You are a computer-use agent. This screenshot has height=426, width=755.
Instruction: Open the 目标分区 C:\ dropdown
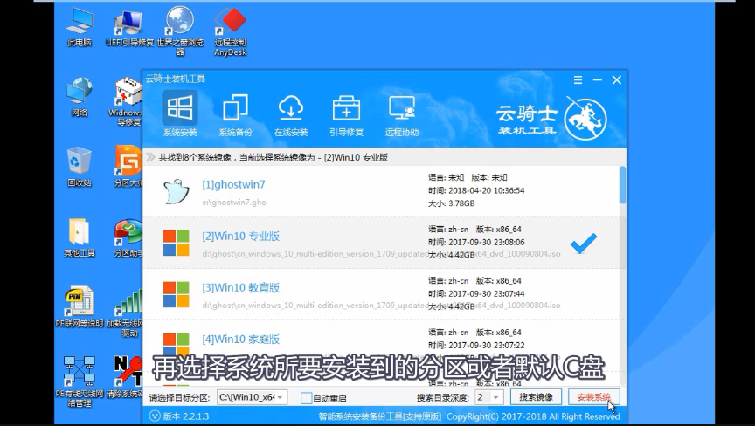[x=253, y=397]
